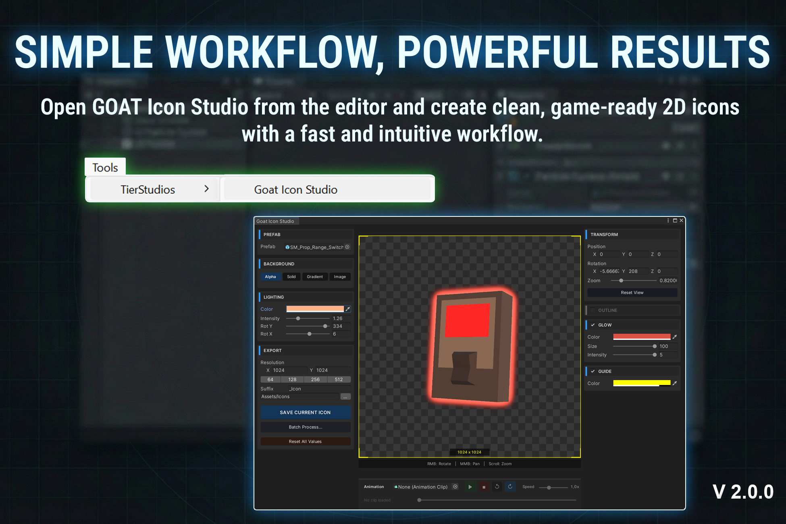The height and width of the screenshot is (524, 786).
Task: Open the Goat Icon Studio window options menu
Action: 668,220
